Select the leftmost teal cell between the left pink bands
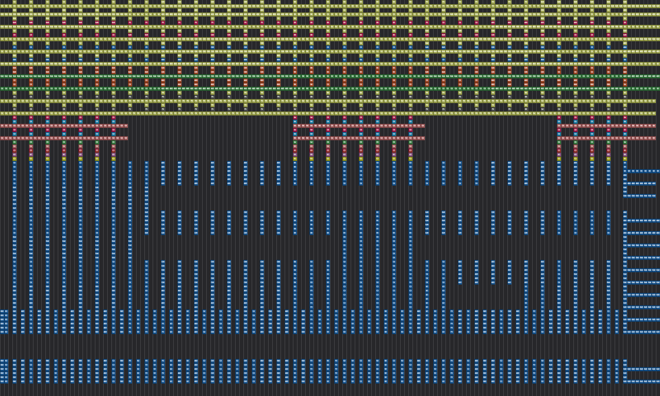Image resolution: width=660 pixels, height=396 pixels. [x=14, y=134]
